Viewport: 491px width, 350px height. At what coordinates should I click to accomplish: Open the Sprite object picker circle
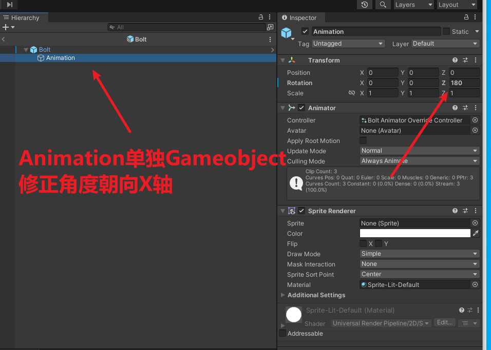pyautogui.click(x=475, y=223)
